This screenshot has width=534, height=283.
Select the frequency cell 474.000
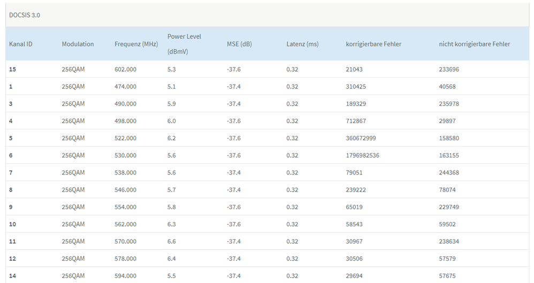[x=125, y=87]
